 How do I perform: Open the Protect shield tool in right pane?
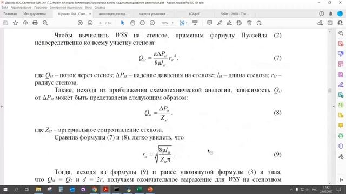tap(341, 146)
